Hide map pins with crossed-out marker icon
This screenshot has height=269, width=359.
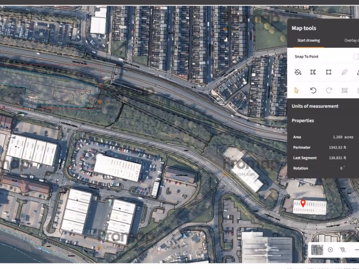click(x=343, y=250)
